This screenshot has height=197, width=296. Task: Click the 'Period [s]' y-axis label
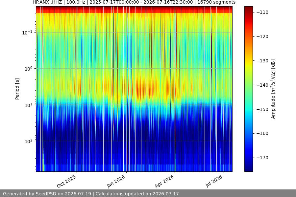[17, 89]
